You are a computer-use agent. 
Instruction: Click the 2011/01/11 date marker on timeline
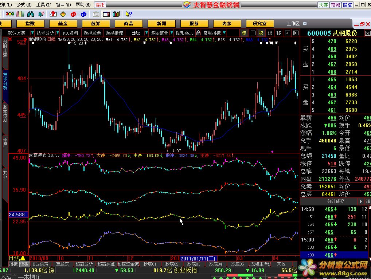(x=198, y=259)
